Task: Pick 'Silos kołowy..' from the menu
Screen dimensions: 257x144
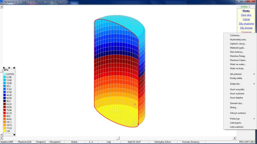Action: [236, 52]
